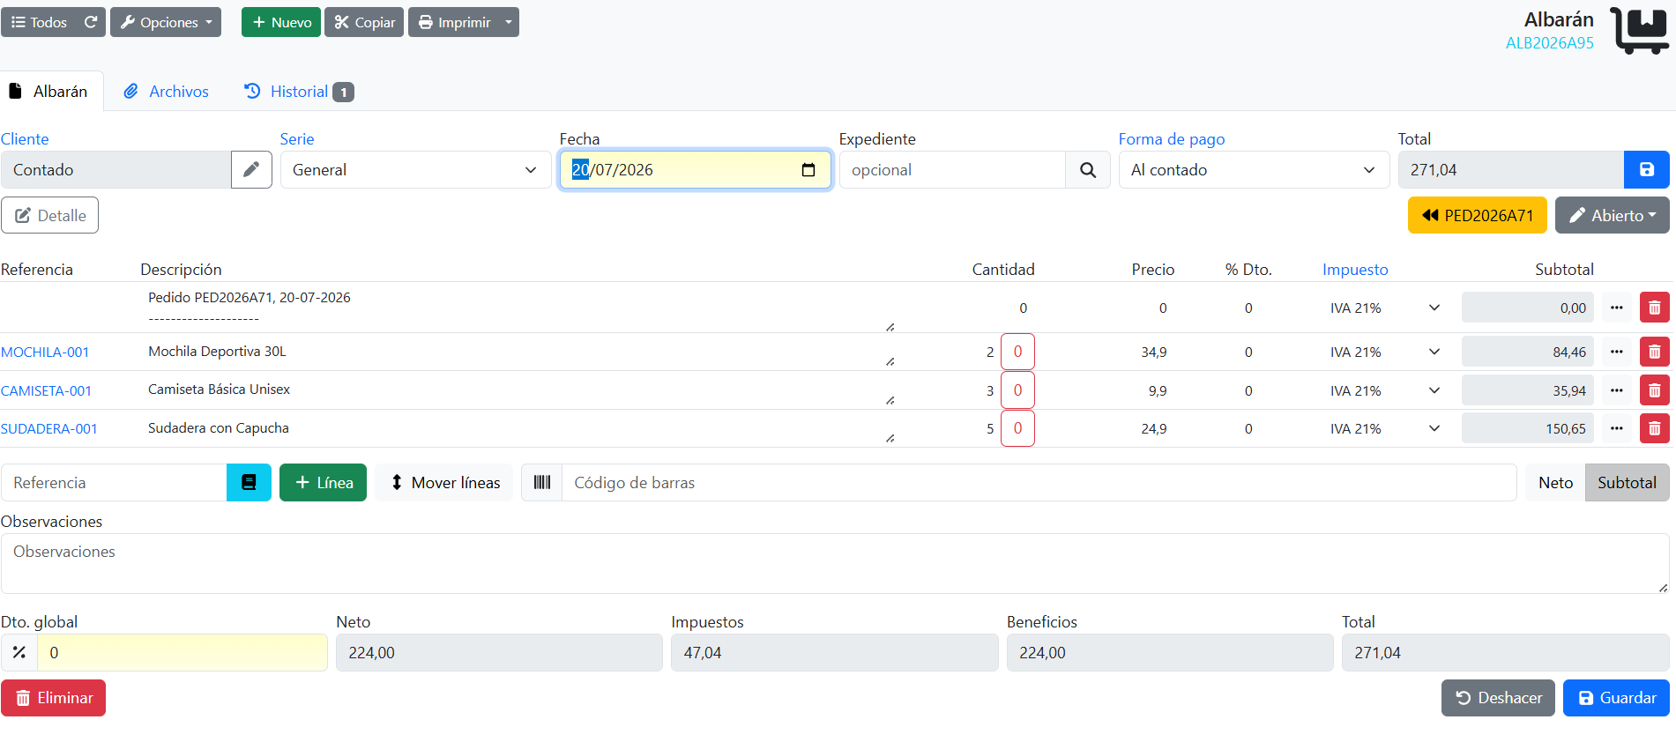Open the MOCHILA-001 reference link

pyautogui.click(x=45, y=352)
